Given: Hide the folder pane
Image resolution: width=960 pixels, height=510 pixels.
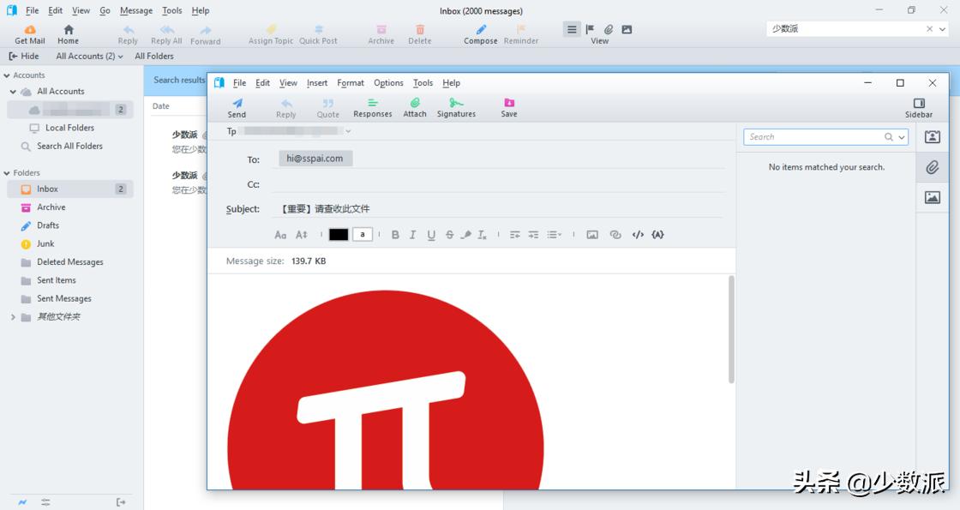Looking at the screenshot, I should [24, 56].
